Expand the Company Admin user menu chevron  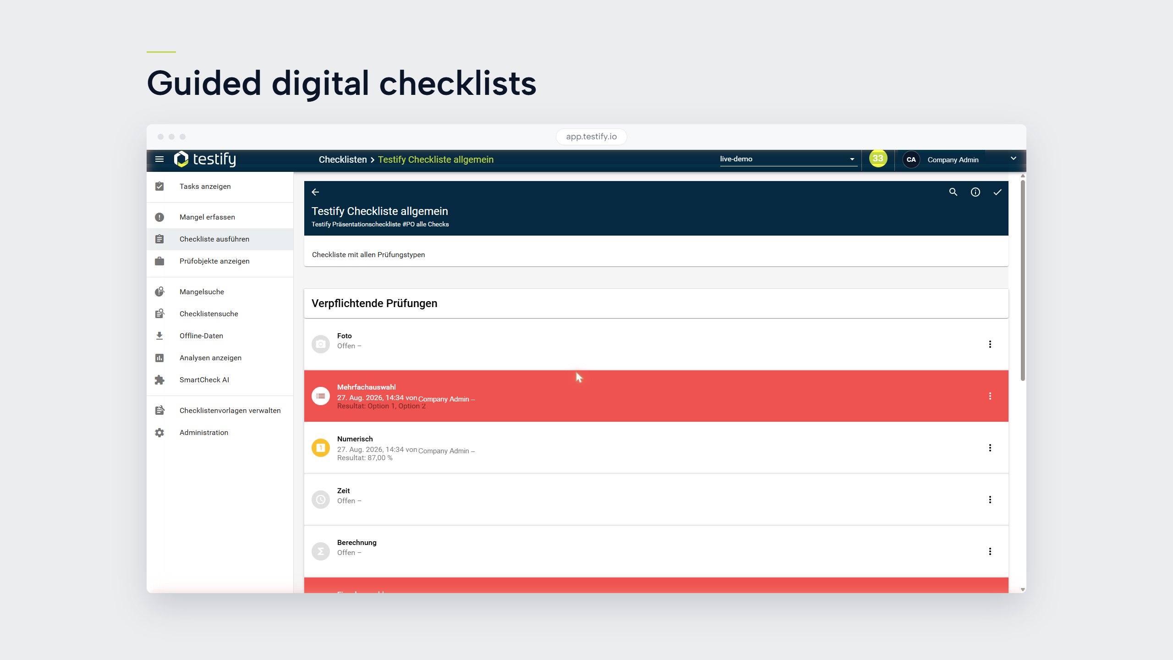coord(1013,159)
